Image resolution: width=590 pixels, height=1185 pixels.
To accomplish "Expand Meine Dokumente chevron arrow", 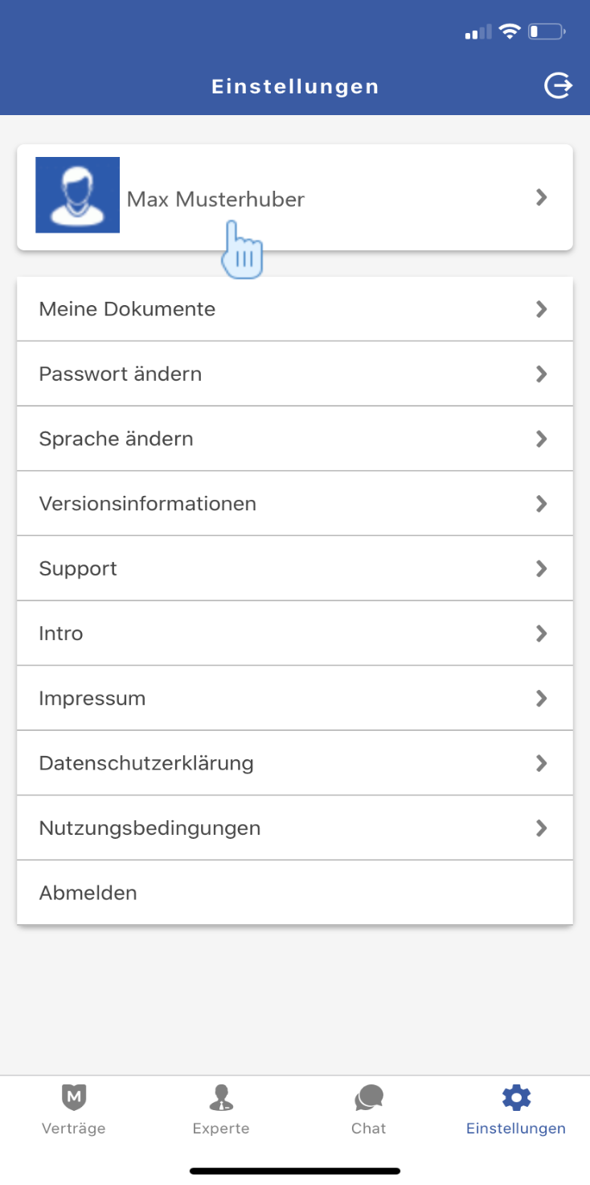I will tap(542, 309).
